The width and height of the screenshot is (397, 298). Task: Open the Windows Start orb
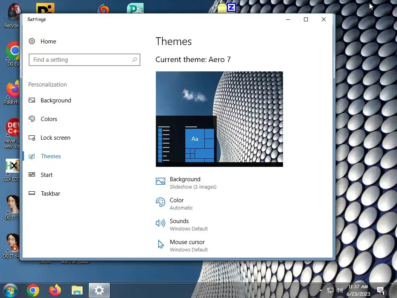tap(10, 290)
